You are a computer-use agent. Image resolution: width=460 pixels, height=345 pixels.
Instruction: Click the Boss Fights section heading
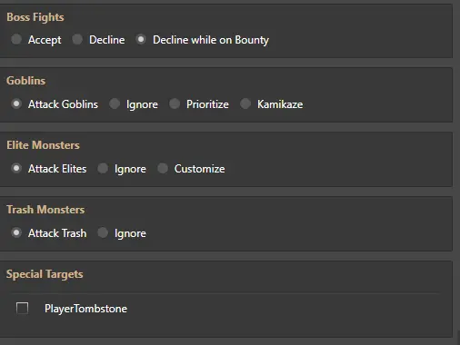click(35, 17)
